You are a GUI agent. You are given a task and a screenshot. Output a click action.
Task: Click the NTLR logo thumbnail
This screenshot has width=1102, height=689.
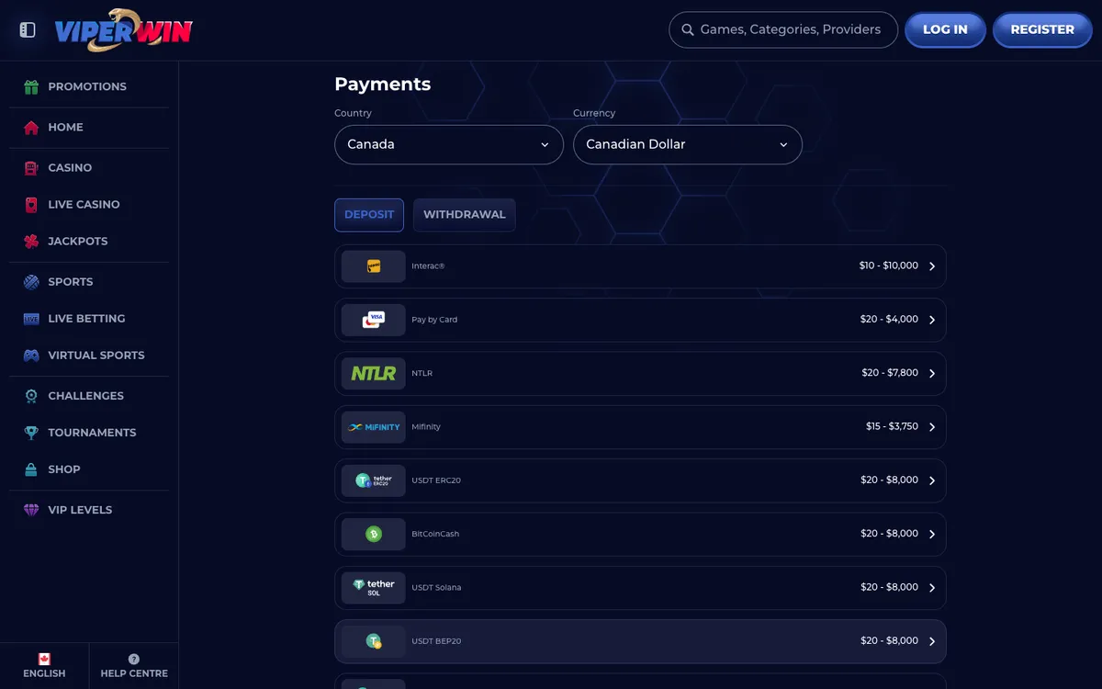pos(374,374)
